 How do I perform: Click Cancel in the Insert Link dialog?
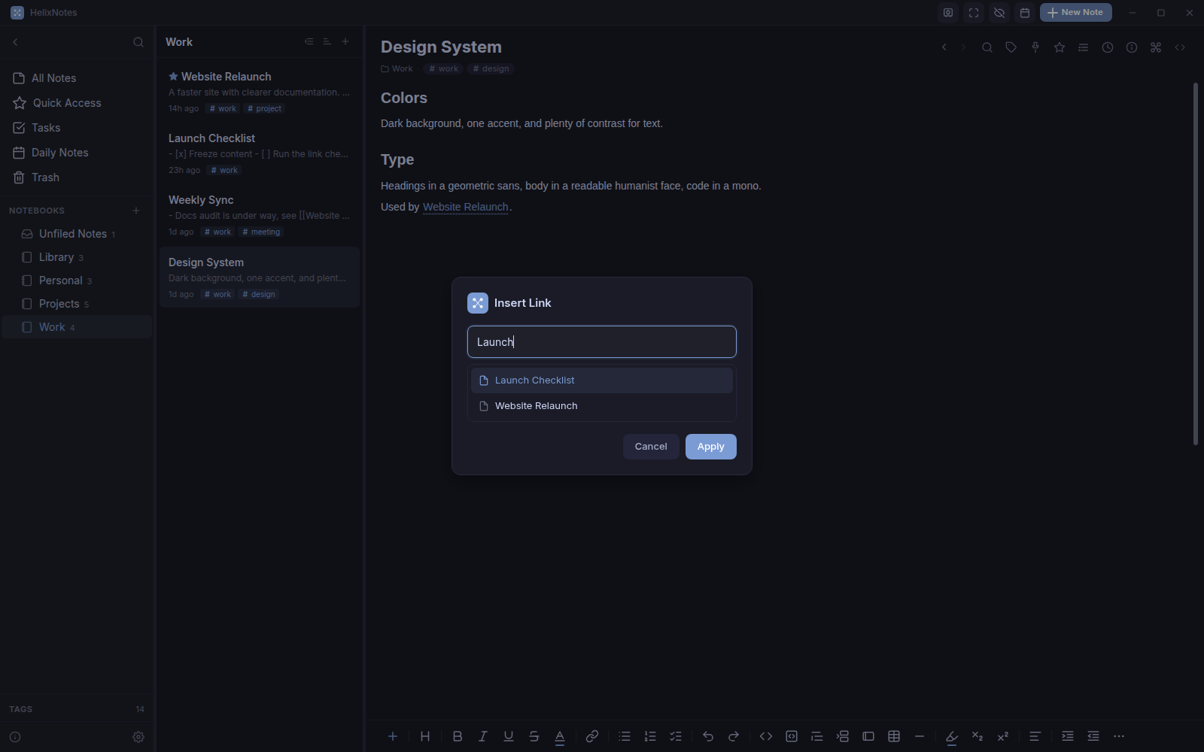click(651, 447)
